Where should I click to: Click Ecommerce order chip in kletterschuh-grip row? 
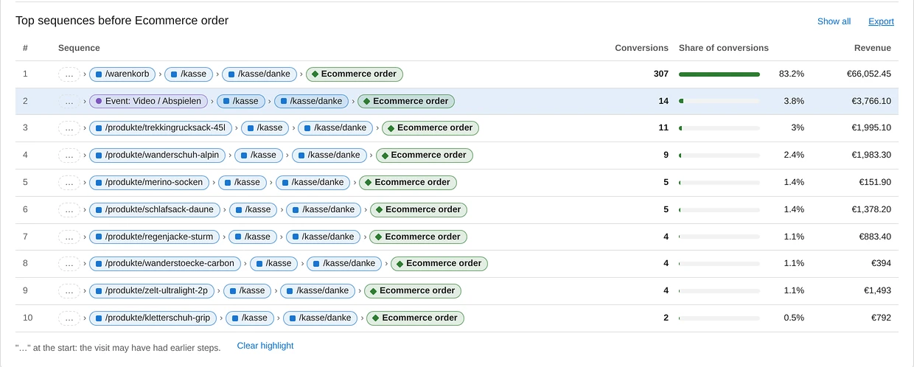[x=416, y=318]
